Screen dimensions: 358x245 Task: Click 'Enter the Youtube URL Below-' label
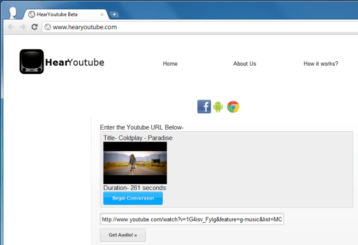click(142, 127)
